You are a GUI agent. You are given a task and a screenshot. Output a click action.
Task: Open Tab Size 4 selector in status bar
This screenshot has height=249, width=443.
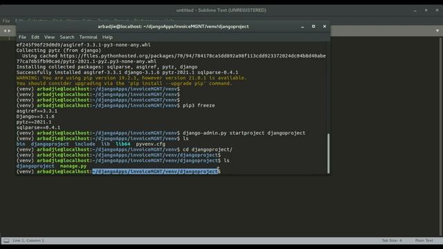click(392, 241)
